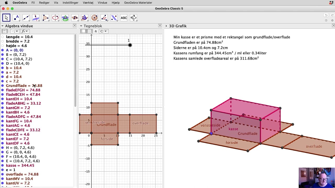Select algebra entry fladeABHG = 33.12
The height and width of the screenshot is (188, 335).
coord(23,103)
